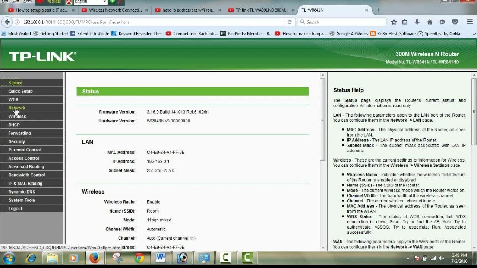Viewport: 477px width, 268px height.
Task: Open the site information icon in address bar
Action: pos(17,22)
